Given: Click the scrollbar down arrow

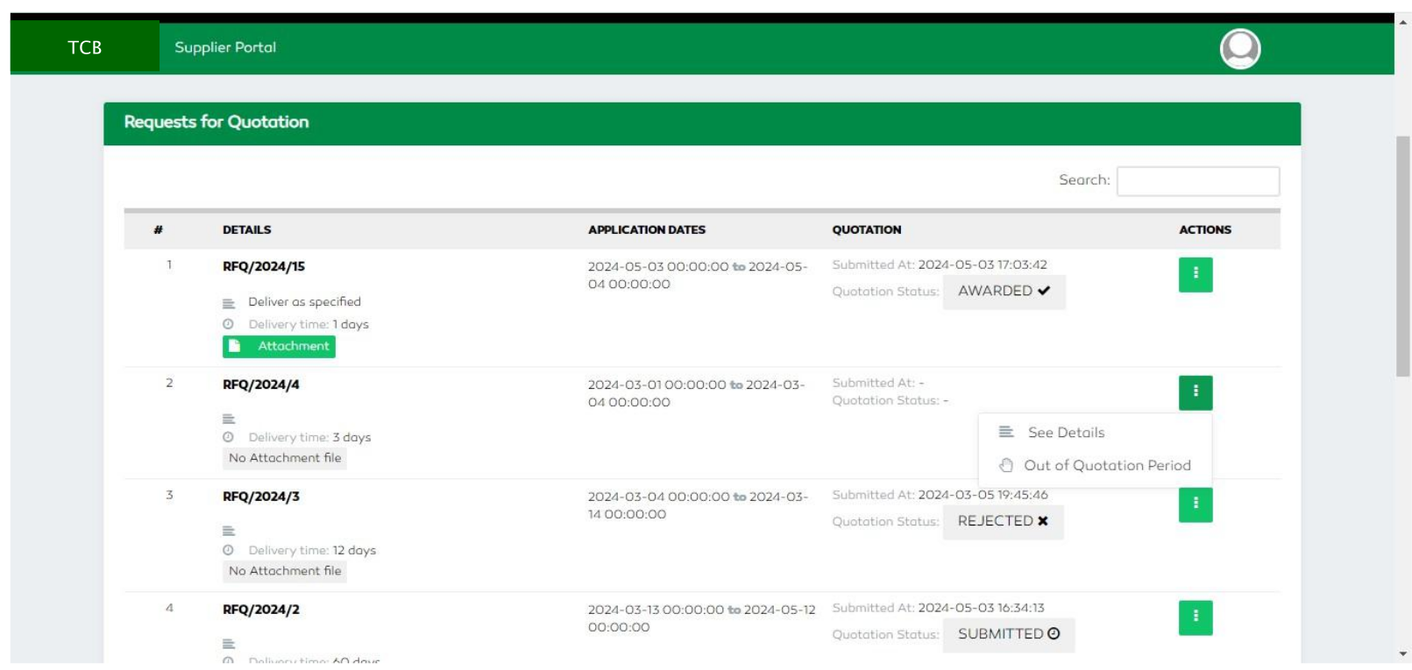Looking at the screenshot, I should [x=1403, y=653].
